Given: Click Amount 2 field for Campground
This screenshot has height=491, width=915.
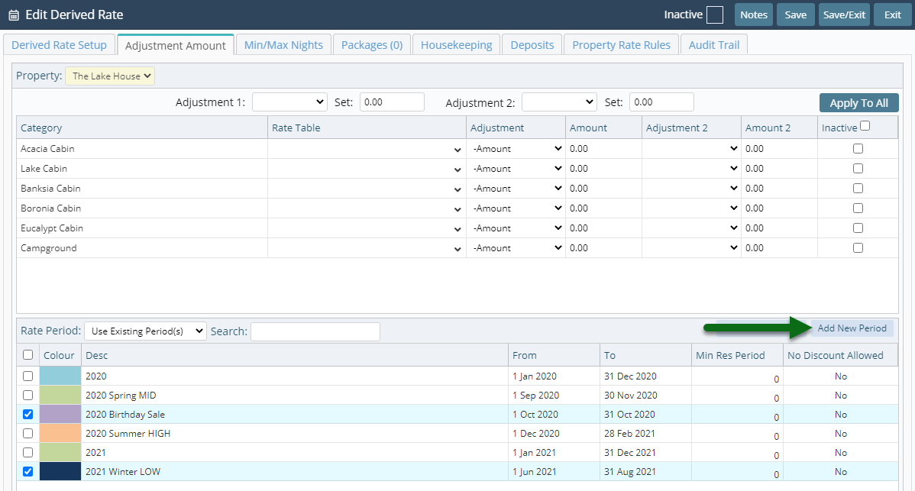Looking at the screenshot, I should coord(779,248).
